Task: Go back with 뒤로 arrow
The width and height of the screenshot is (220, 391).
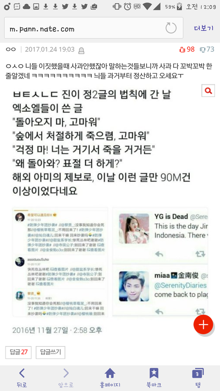Action: (x=22, y=378)
